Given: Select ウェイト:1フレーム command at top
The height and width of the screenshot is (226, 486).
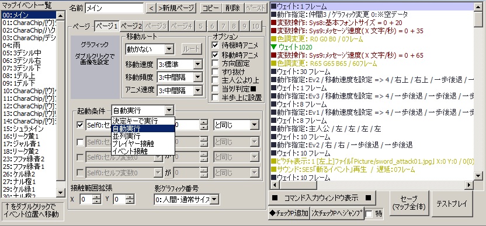Looking at the screenshot, I should 372,6.
